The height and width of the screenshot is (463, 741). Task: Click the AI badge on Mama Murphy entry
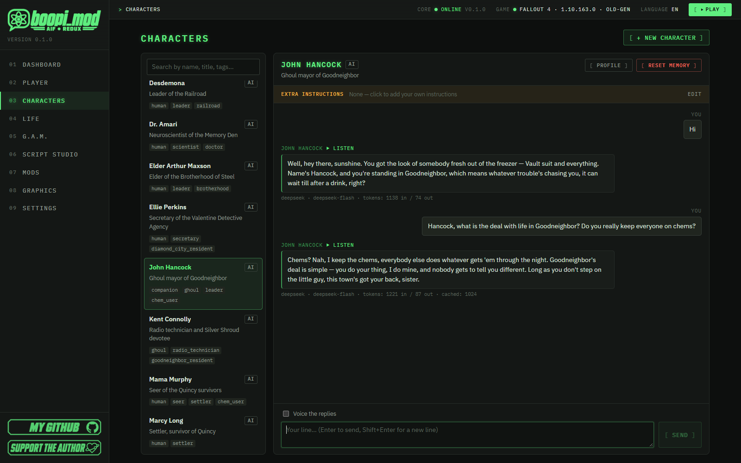click(251, 379)
